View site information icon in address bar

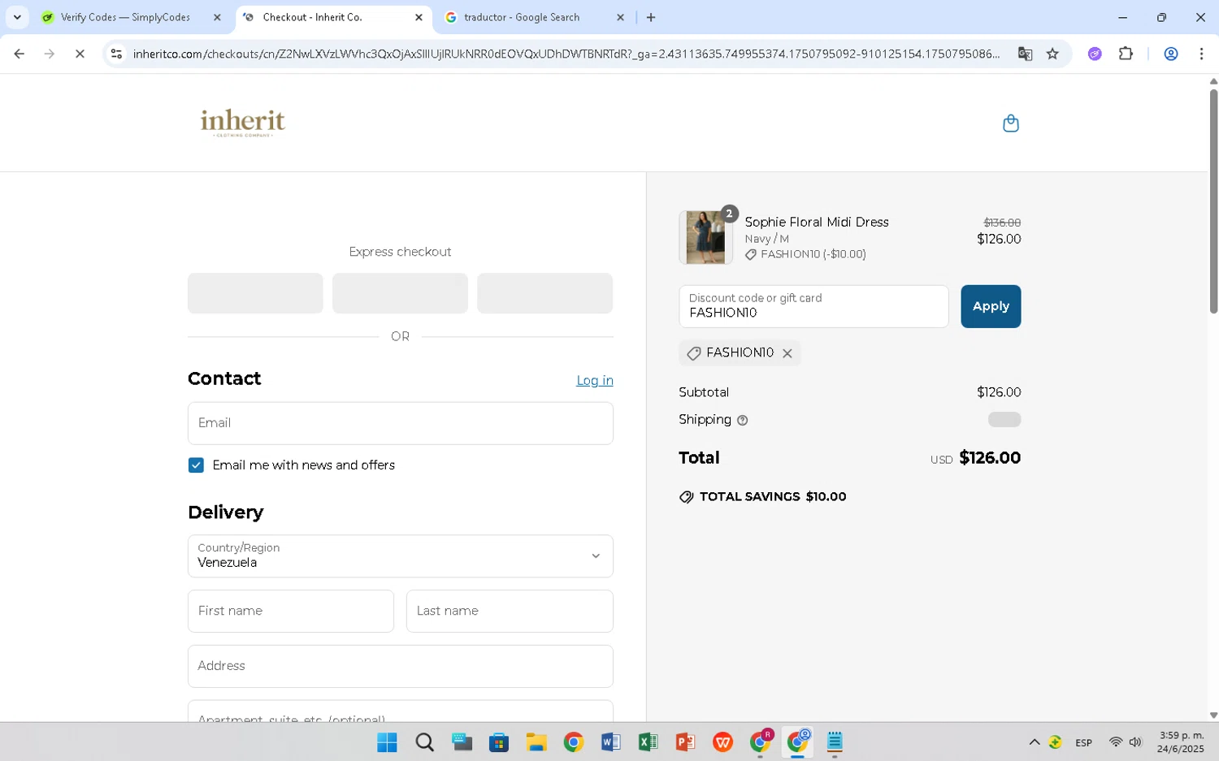[116, 54]
